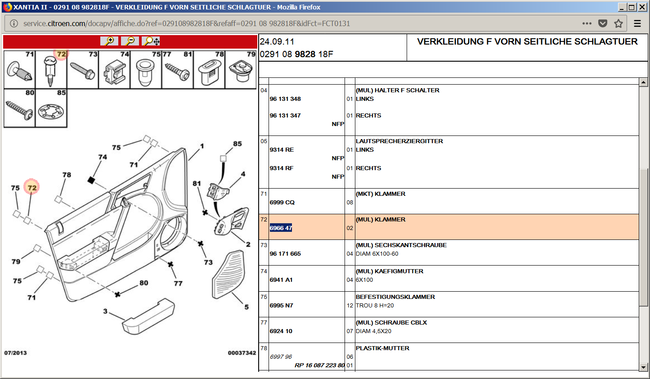This screenshot has height=379, width=650.
Task: Click the parts list vertical scrollbar thumb
Action: 644,237
